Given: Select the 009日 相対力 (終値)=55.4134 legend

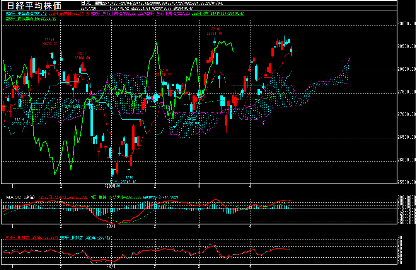Looking at the screenshot, I should pyautogui.click(x=86, y=238).
